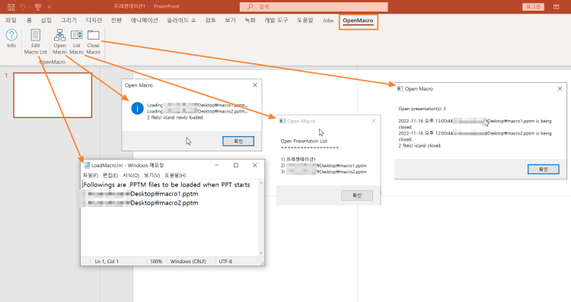Click the 로그인 sign-in button
Image resolution: width=571 pixels, height=302 pixels.
[533, 7]
